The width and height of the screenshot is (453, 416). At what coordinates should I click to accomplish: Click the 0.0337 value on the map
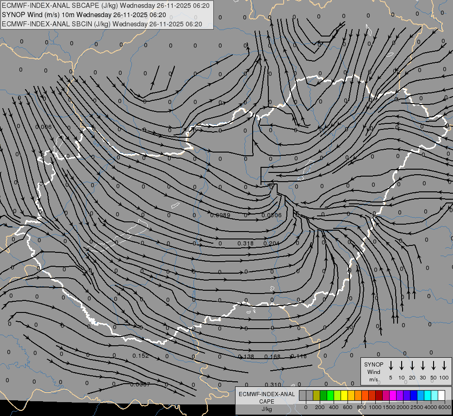(140, 384)
